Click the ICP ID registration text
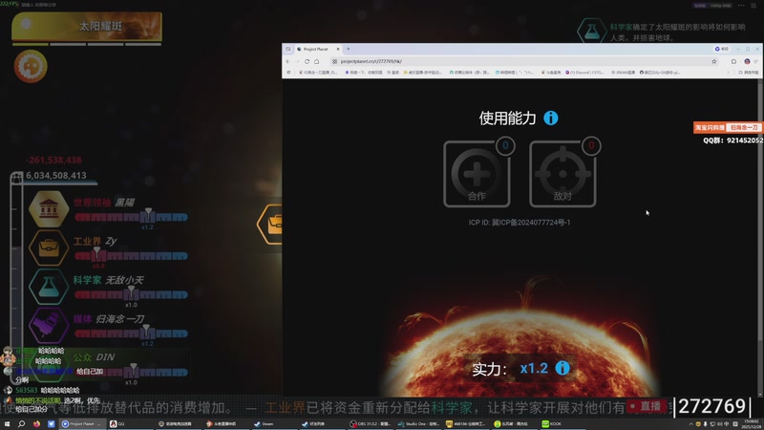Screen dimensions: 764x430 [520, 223]
